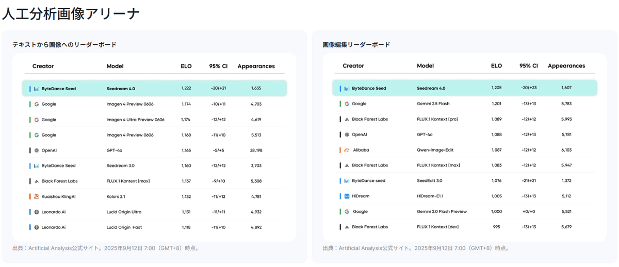Screen dimensions: 619x267
Task: Click the Seedream 3.0 model name
Action: [x=120, y=165]
